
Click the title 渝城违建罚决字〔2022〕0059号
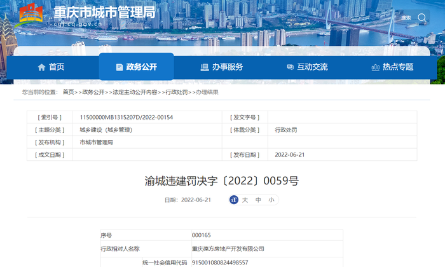(222, 181)
